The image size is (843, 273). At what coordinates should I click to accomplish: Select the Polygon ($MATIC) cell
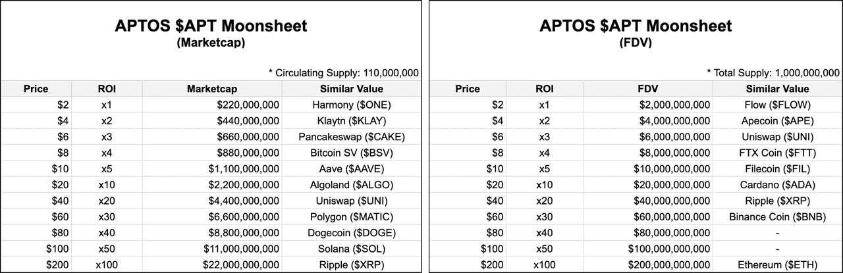(x=351, y=217)
